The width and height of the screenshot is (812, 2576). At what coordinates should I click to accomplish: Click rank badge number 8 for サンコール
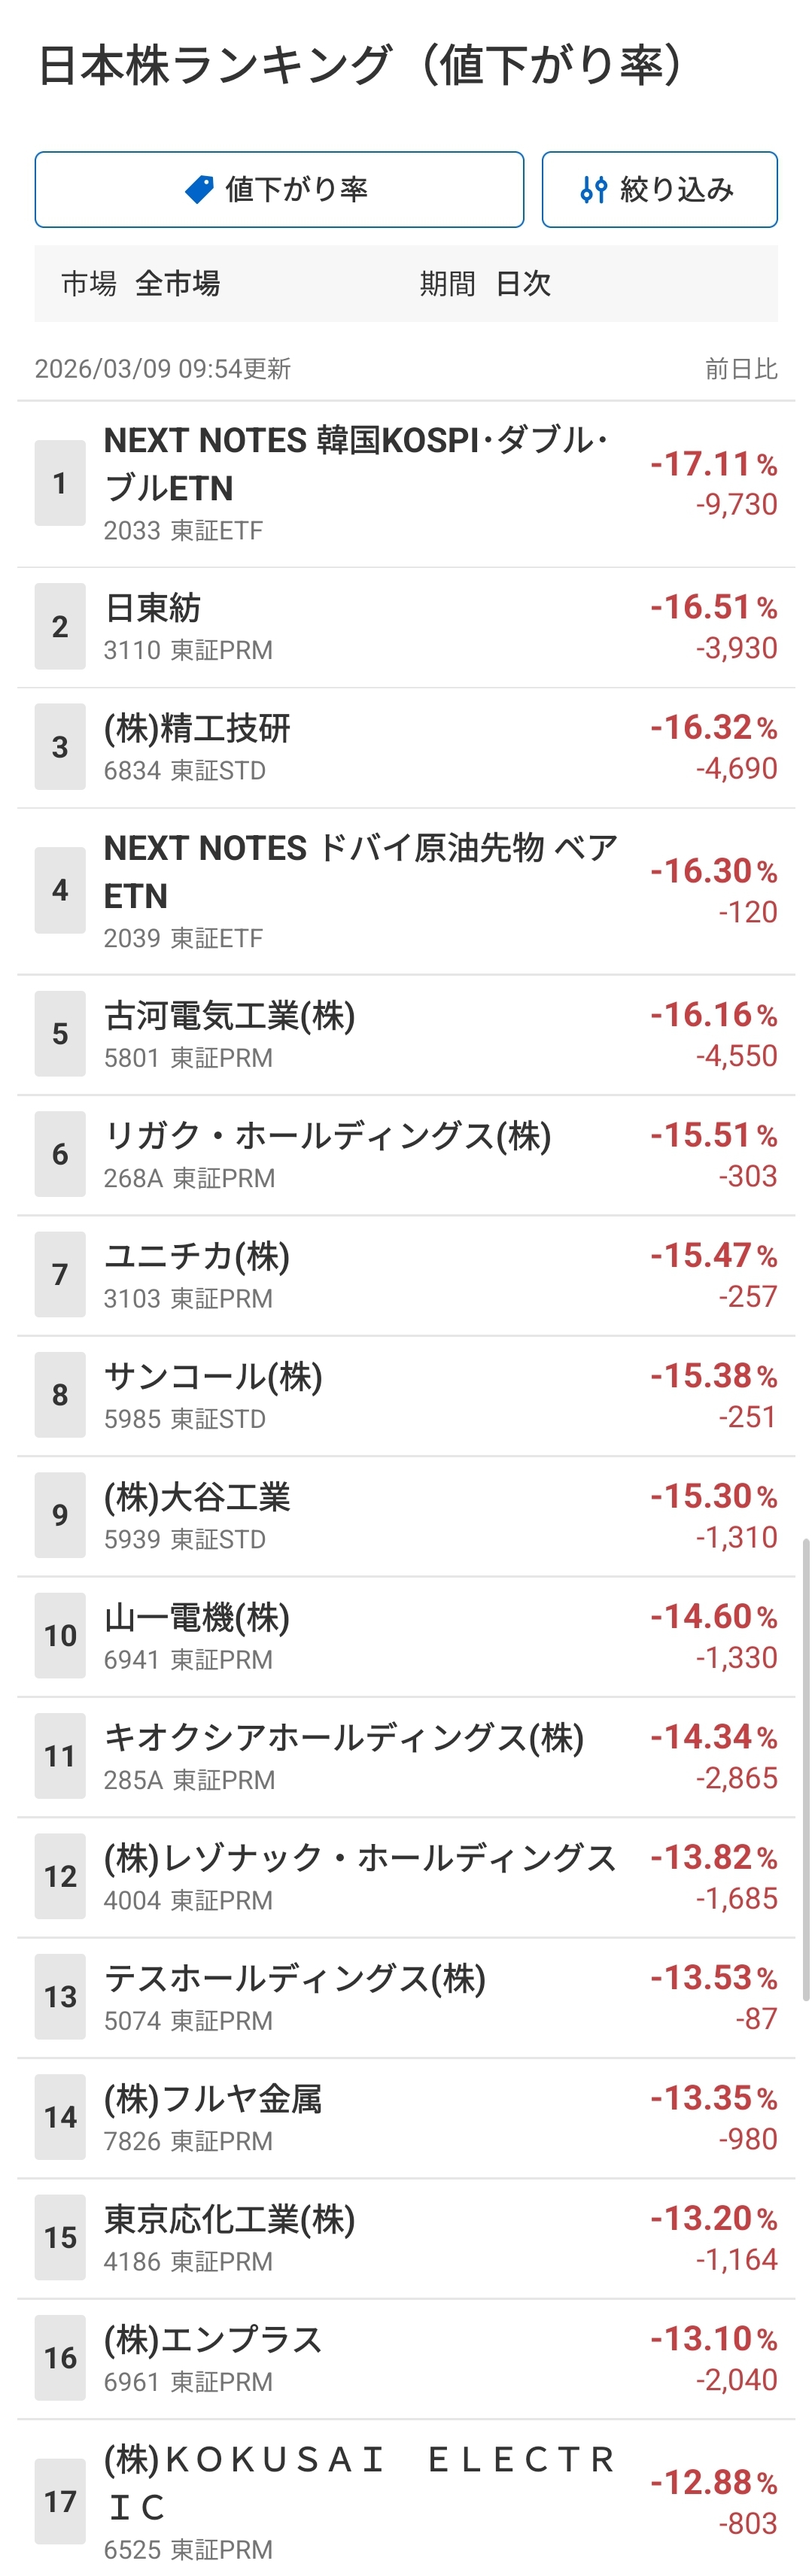(x=60, y=1395)
